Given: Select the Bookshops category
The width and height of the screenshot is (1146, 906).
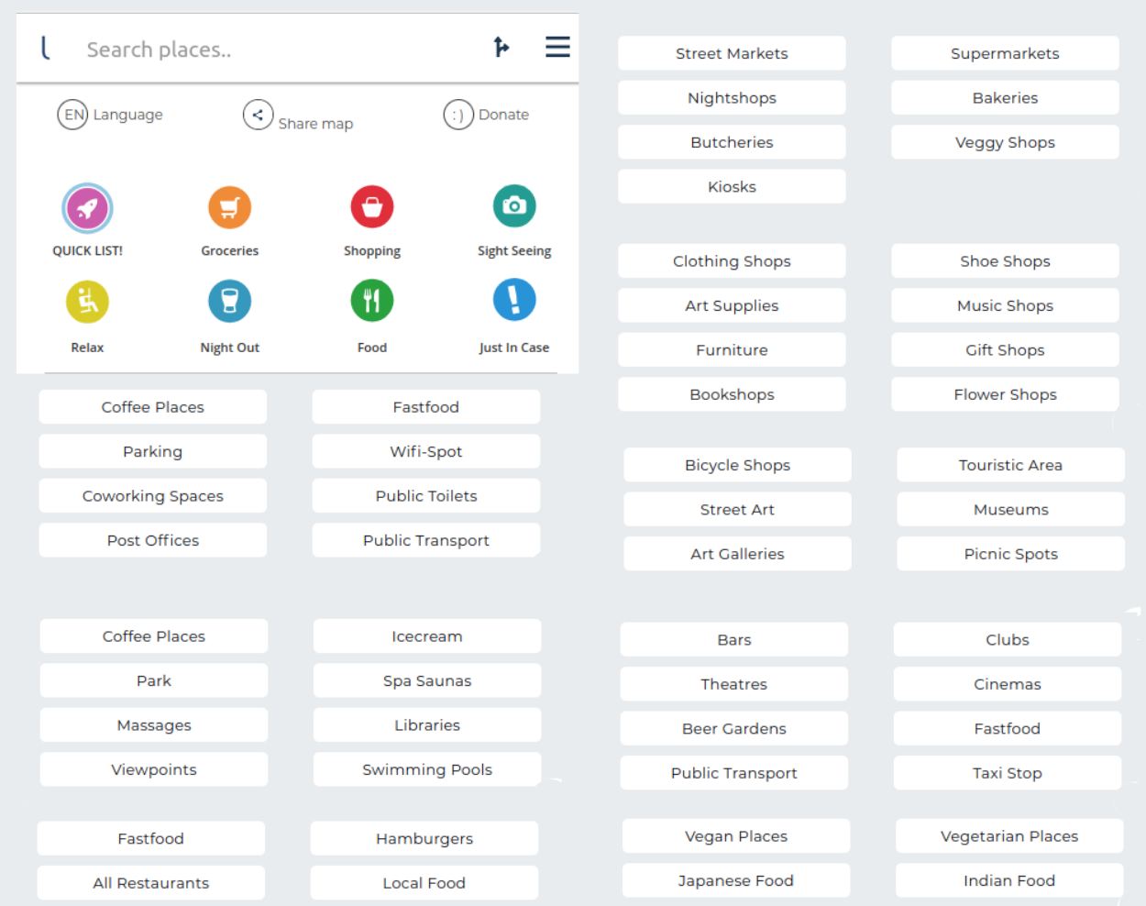Looking at the screenshot, I should [732, 394].
